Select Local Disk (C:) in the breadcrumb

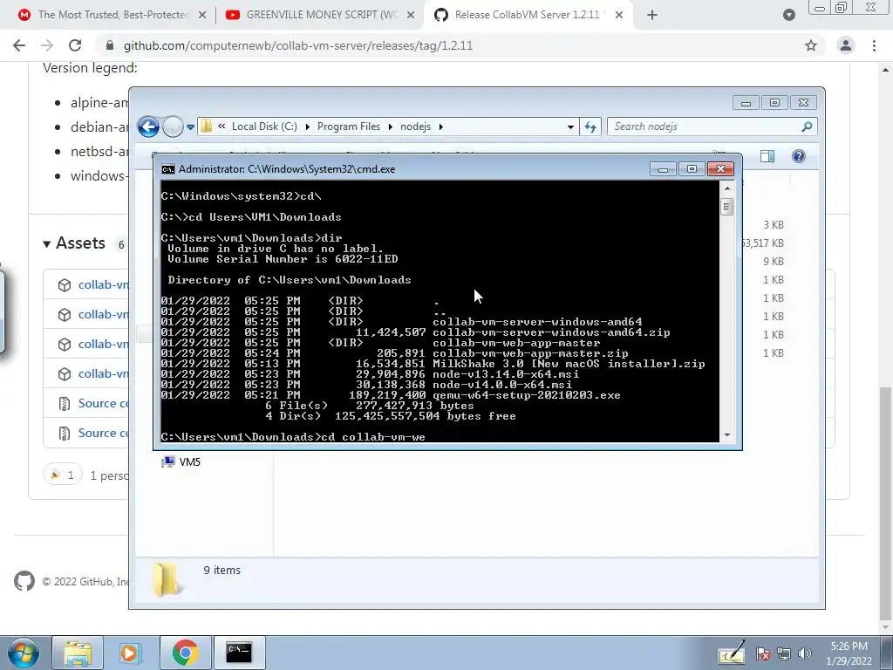264,126
